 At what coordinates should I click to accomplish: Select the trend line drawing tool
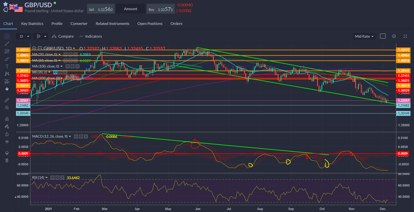click(7, 44)
